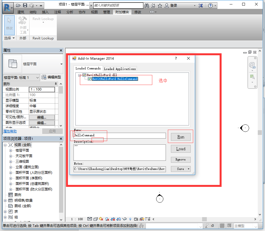This screenshot has height=231, width=265.
Task: Click the Help question mark icon
Action: pos(210,6)
